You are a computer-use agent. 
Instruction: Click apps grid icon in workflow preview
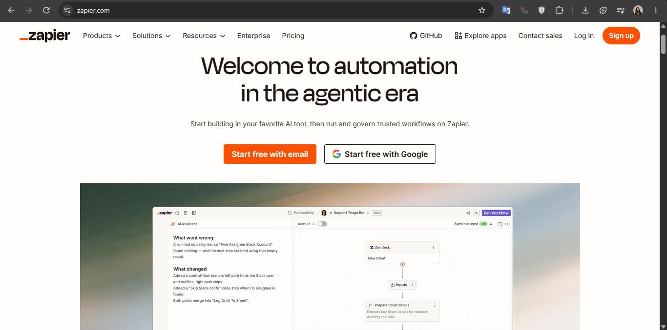[186, 213]
